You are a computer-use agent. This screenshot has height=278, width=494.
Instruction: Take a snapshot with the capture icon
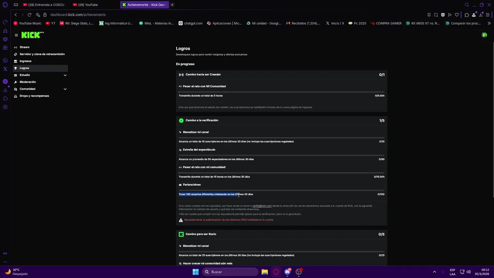coord(436,15)
